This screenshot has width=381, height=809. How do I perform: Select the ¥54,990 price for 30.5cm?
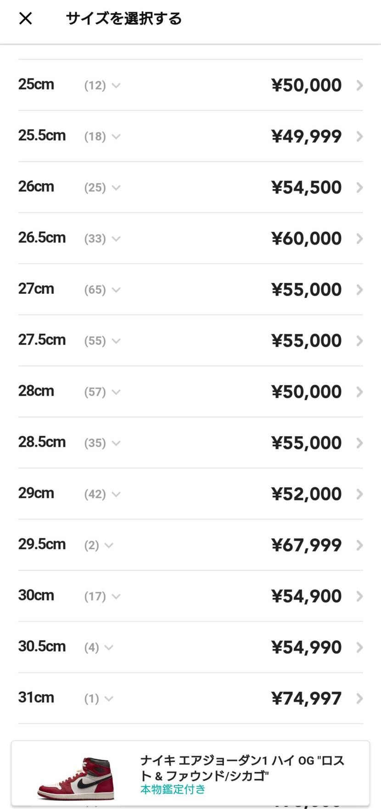(x=306, y=647)
